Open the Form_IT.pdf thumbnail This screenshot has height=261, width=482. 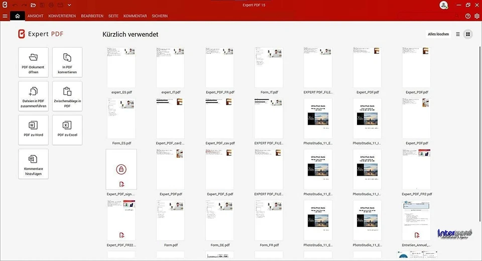[x=269, y=67]
